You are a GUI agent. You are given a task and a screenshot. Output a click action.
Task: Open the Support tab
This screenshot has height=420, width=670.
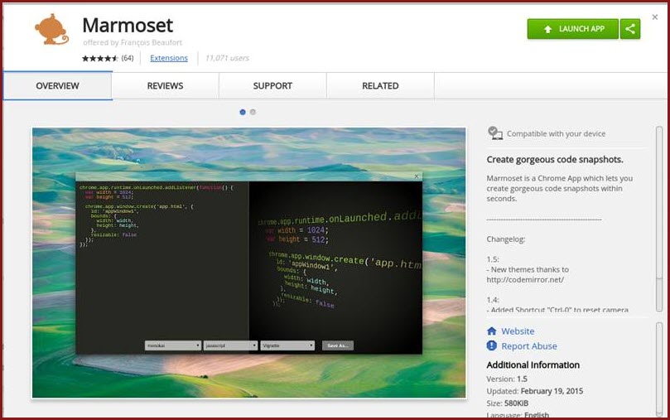tap(272, 86)
